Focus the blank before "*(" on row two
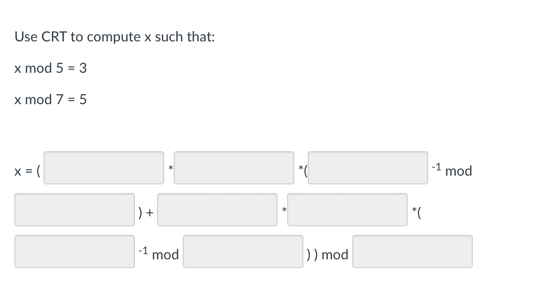 click(347, 210)
